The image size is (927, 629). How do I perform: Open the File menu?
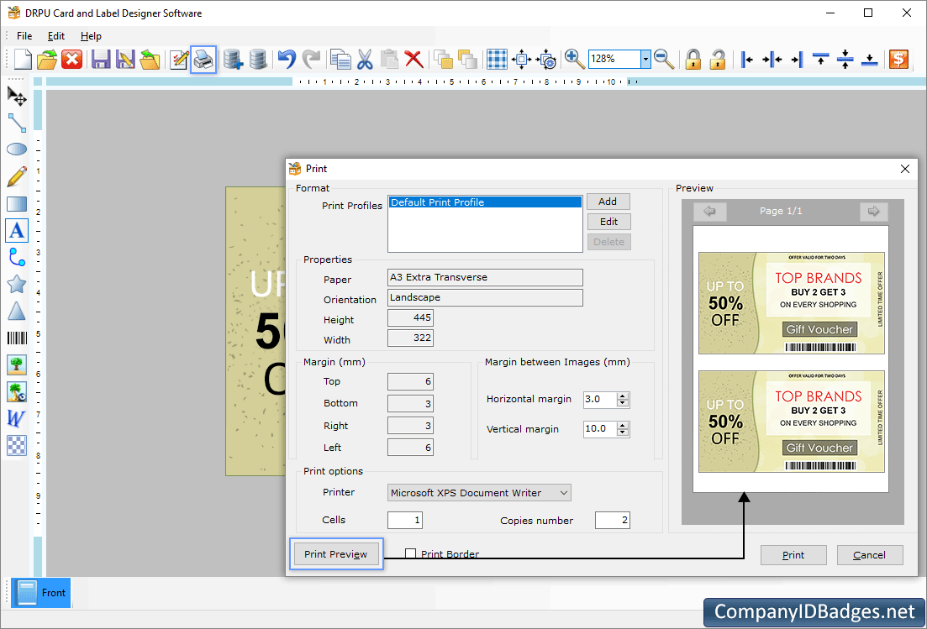click(x=25, y=36)
